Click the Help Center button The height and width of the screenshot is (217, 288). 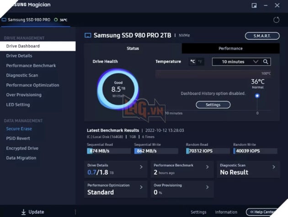263,212
